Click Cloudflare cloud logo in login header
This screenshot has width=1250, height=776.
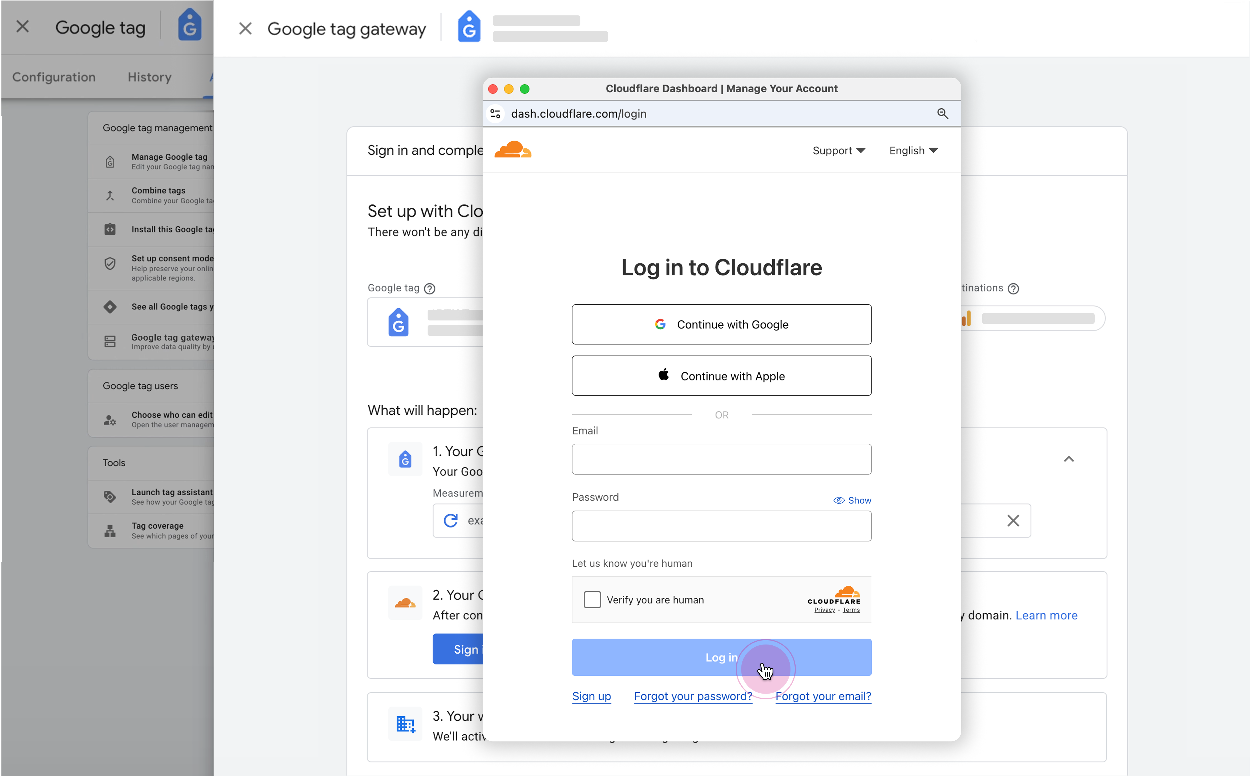click(513, 149)
